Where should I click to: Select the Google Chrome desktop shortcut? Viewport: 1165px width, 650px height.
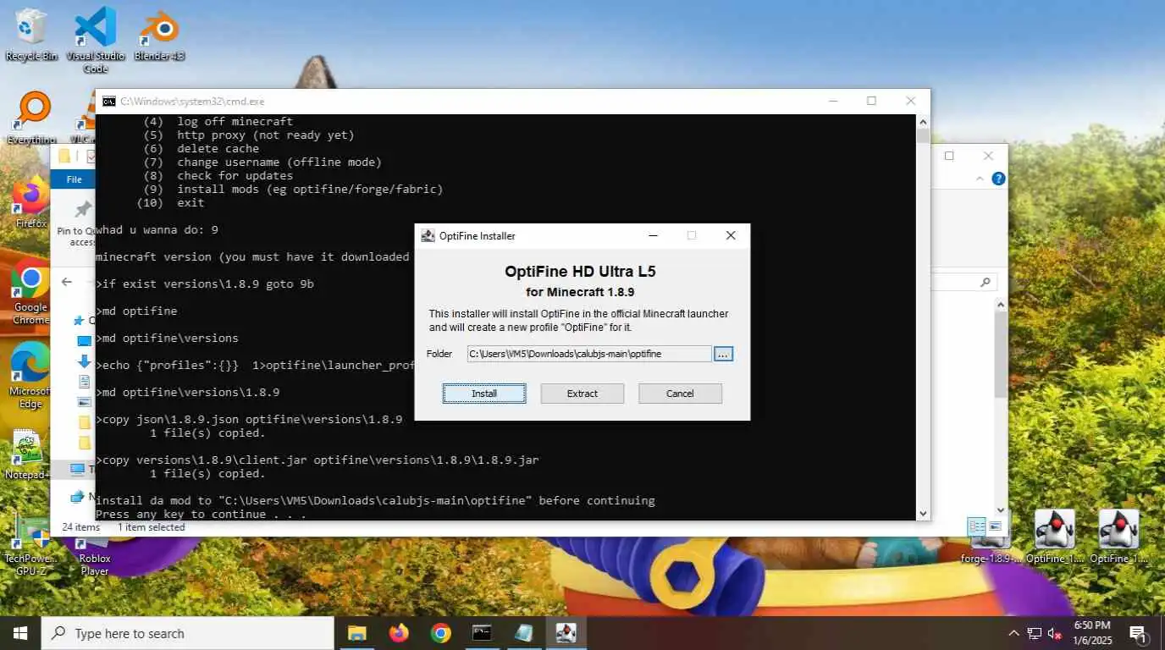click(30, 291)
